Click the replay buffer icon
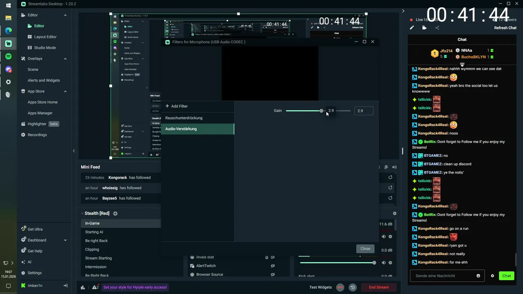Image resolution: width=523 pixels, height=294 pixels. 353,287
